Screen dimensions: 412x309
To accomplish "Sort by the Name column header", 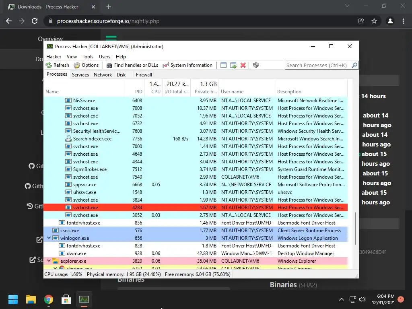I will [84, 92].
